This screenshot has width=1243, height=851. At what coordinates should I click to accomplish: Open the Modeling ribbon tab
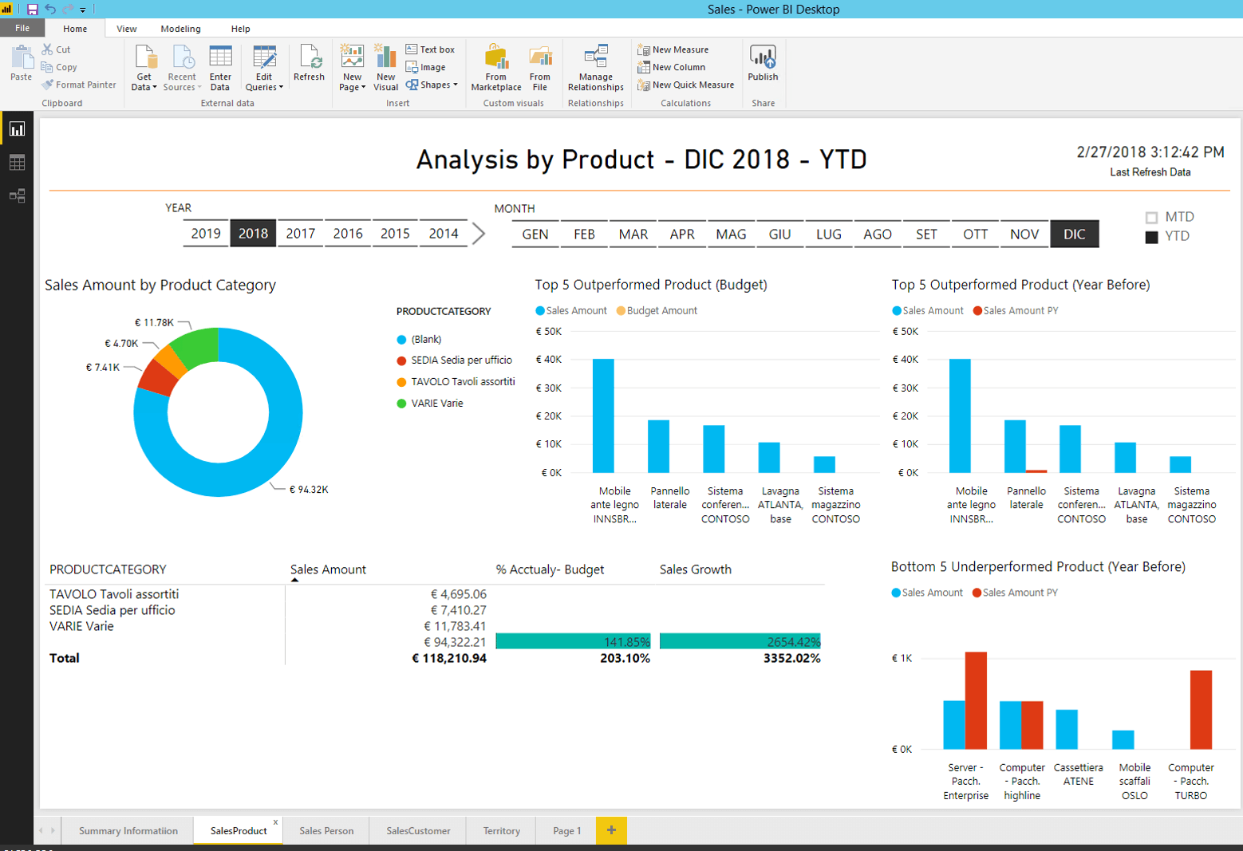click(180, 29)
